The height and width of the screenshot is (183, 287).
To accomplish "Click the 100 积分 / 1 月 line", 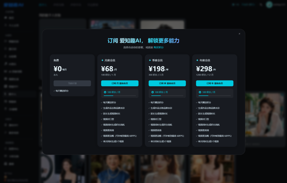I will [108, 75].
